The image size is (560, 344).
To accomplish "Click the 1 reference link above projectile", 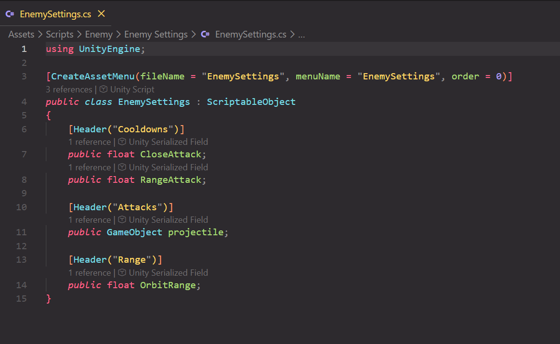I will pyautogui.click(x=90, y=219).
